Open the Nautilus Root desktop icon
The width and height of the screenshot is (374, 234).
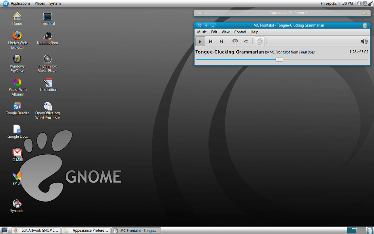tap(48, 38)
